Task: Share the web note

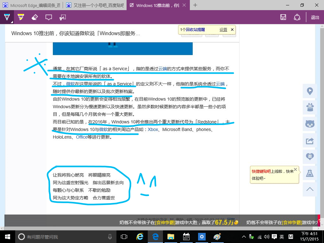Action: (x=297, y=17)
